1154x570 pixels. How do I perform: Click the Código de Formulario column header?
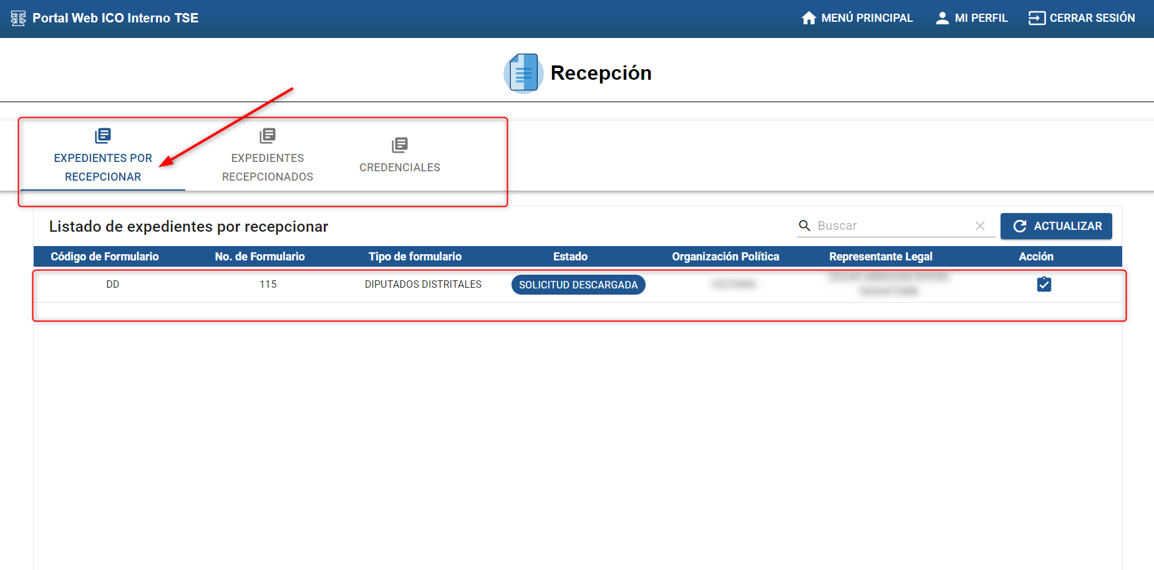pos(105,257)
